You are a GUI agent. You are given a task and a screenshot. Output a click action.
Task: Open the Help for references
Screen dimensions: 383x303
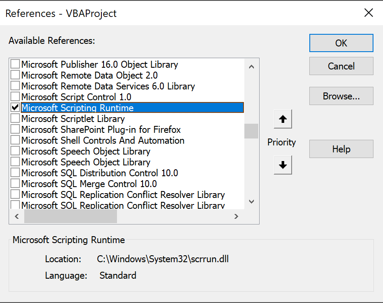(x=341, y=149)
